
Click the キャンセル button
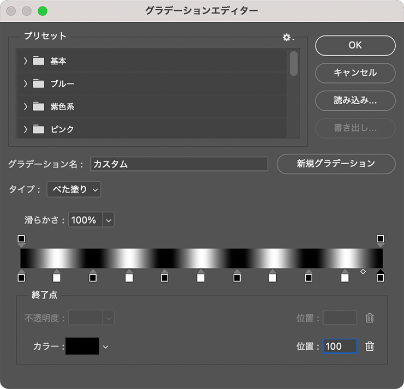[x=355, y=73]
